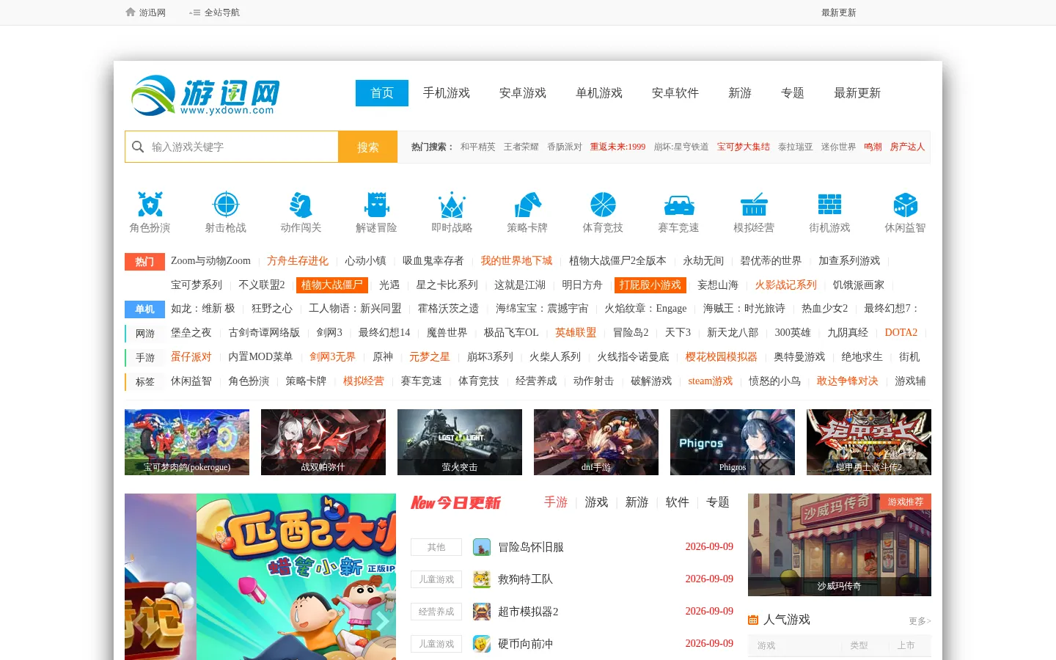Open the 萤火突击 game thumbnail
Viewport: 1056px width, 660px height.
[460, 442]
